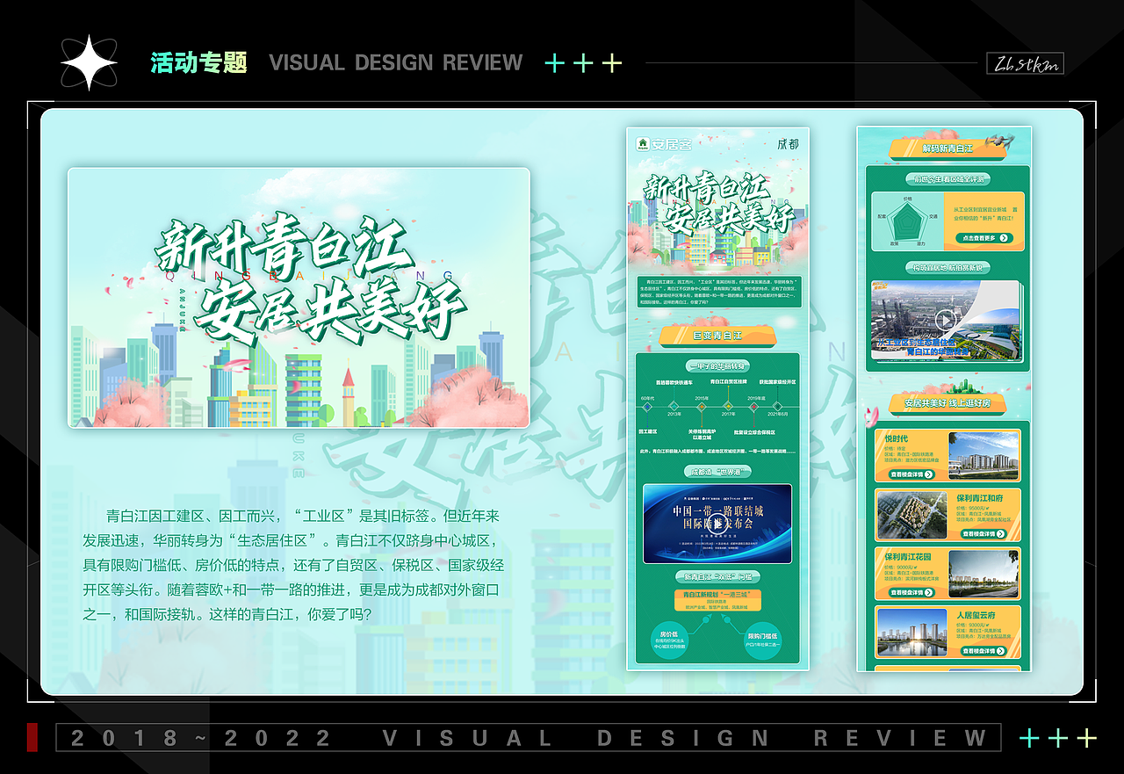Click the 人居玺云府 property photo

[911, 633]
